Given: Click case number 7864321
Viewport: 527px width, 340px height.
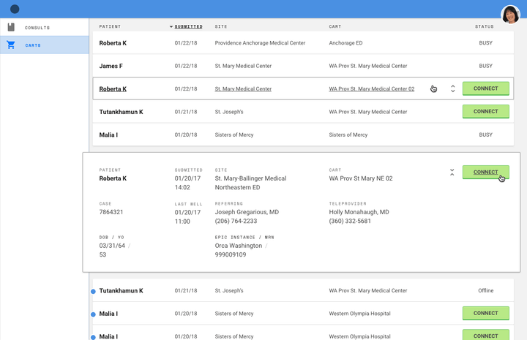Looking at the screenshot, I should pyautogui.click(x=111, y=212).
